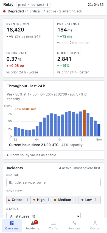Toggle the Critical severity filter

click(x=18, y=200)
